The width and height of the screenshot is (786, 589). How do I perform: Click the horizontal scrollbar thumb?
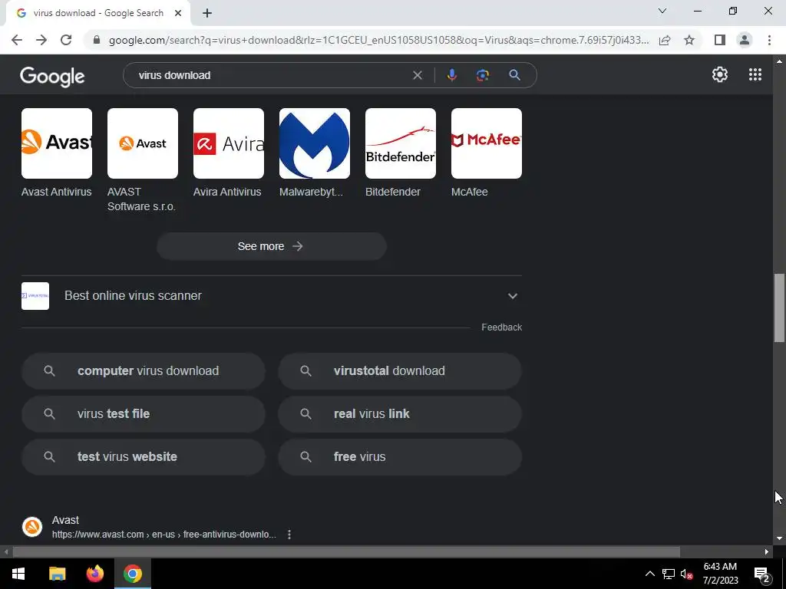(346, 551)
